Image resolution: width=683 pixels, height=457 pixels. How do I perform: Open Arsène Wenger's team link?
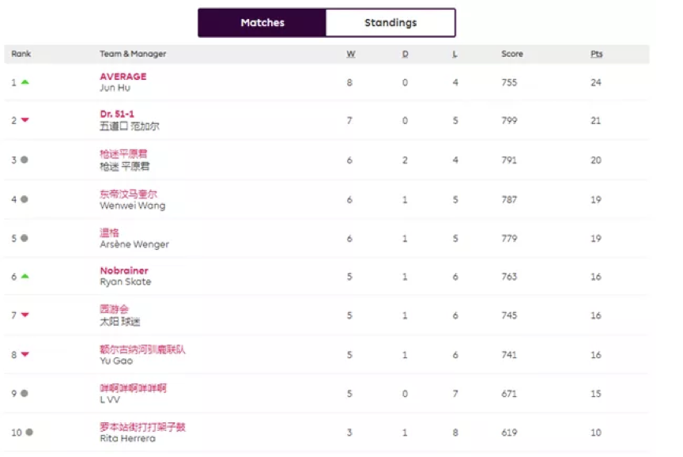[109, 232]
